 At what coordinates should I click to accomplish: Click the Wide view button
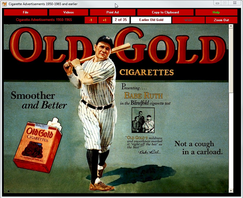[188, 20]
